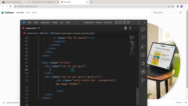
Task: Open the Selection menu
Action: (x=45, y=22)
